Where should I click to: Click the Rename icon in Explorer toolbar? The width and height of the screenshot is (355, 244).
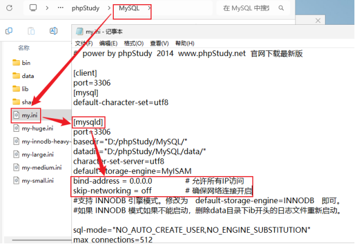54,31
